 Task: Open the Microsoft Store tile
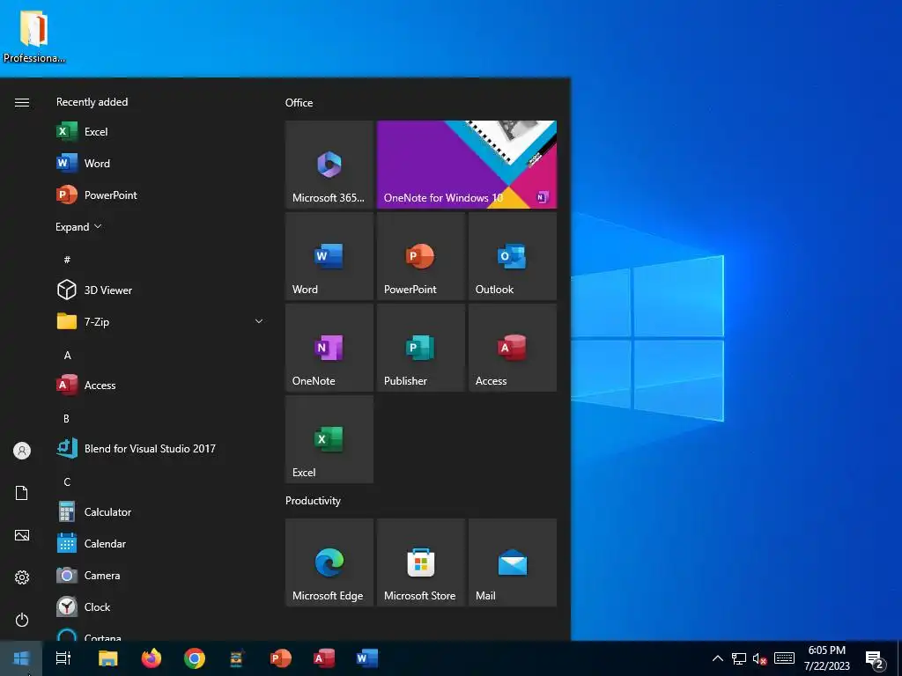420,562
